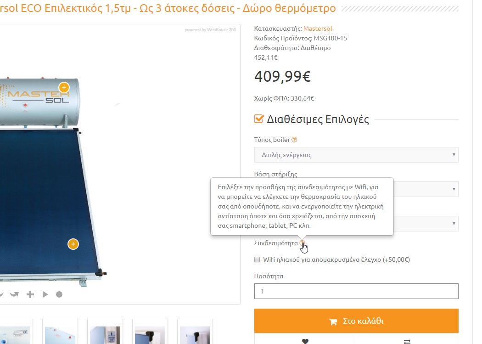Rotate the product view with the arrow control

click(14, 294)
